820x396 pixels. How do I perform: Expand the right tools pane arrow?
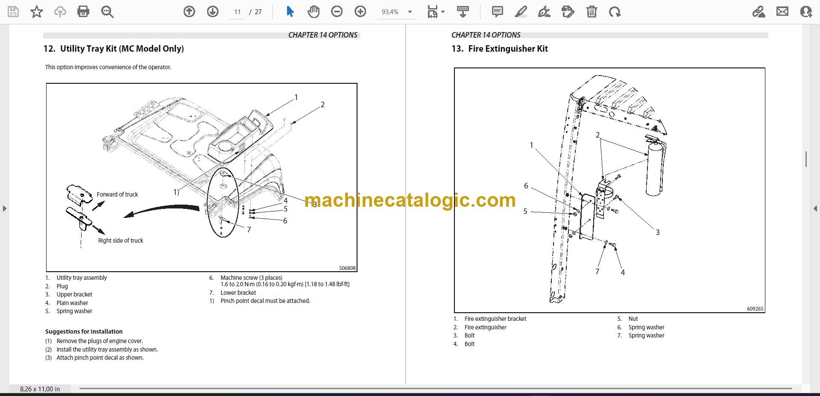coord(815,208)
